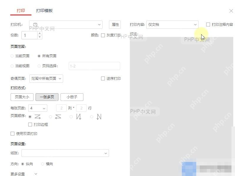Click the printer icon in 打印机 field
Screen dimensions: 235x176
pyautogui.click(x=35, y=25)
